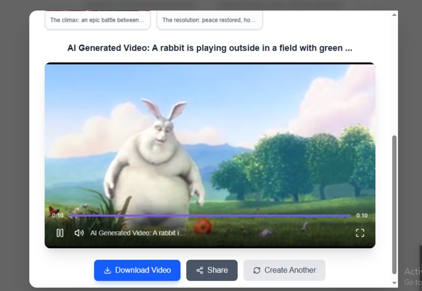This screenshot has height=291, width=422.
Task: Open the climax epic battle scene card
Action: point(97,20)
